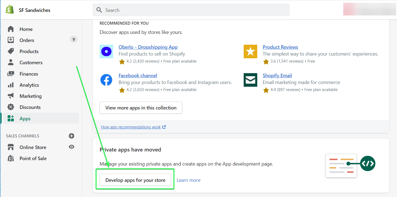Click the blurred account area at top right
397x197 pixels.
coord(370,9)
